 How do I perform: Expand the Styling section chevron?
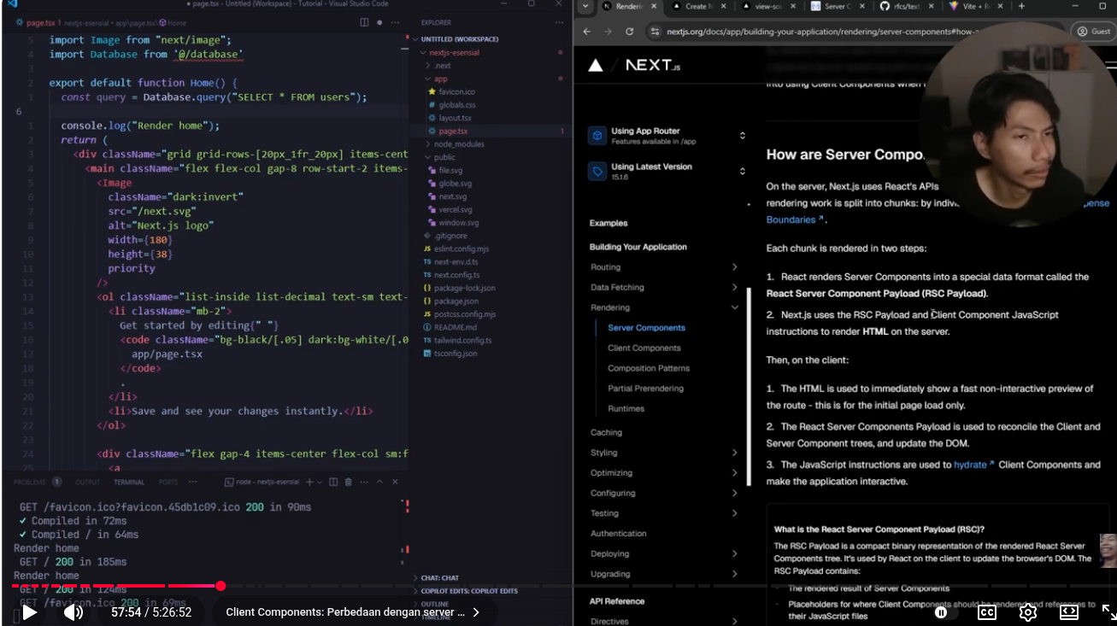click(x=734, y=453)
